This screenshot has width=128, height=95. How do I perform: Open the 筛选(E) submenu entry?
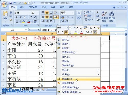click(x=79, y=70)
